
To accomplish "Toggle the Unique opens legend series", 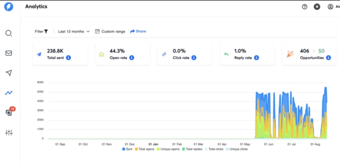I will pos(168,149).
